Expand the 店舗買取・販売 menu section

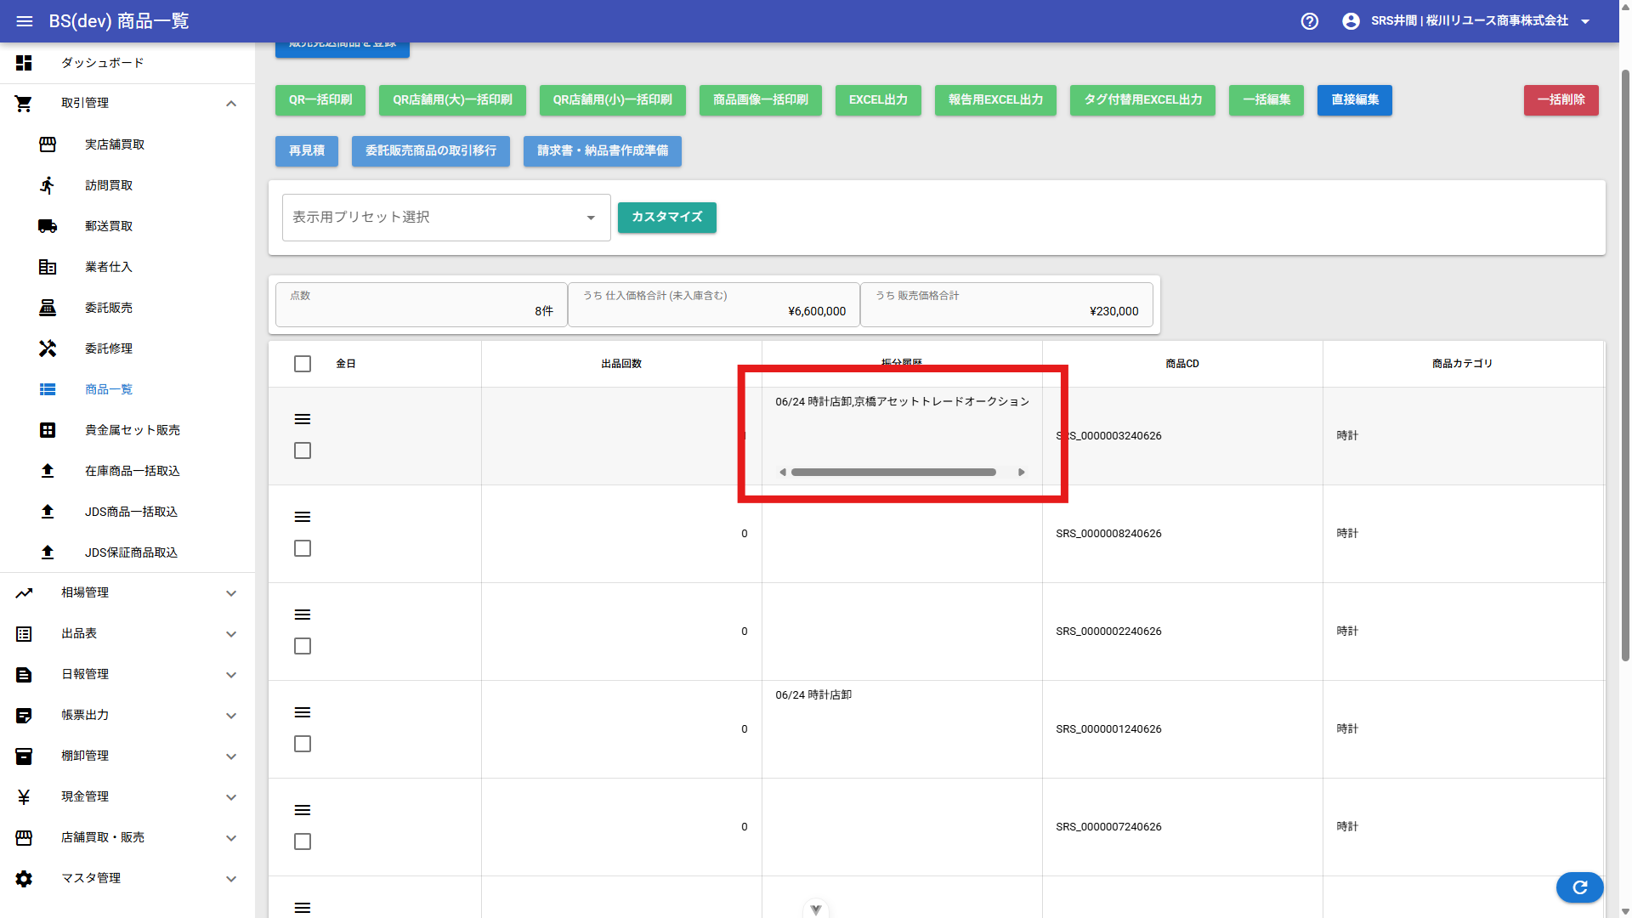click(x=231, y=838)
